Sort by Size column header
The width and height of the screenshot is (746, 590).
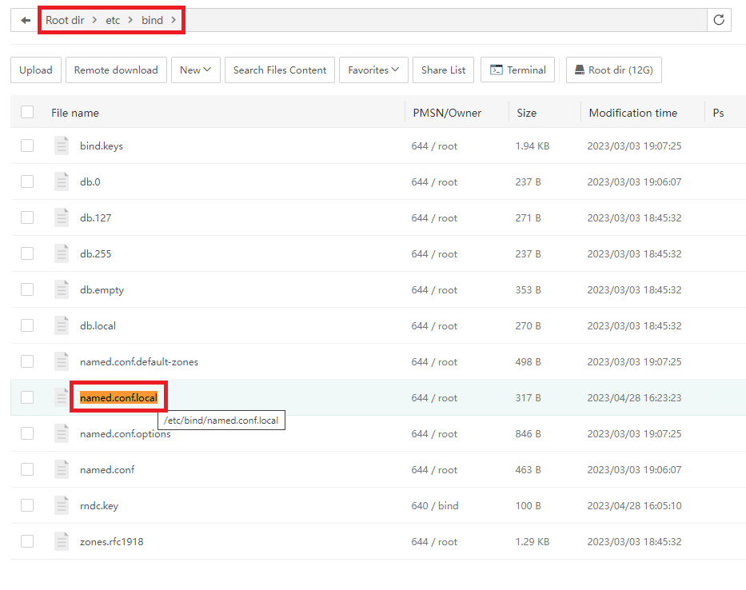tap(526, 113)
